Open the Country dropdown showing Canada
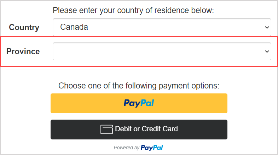The width and height of the screenshot is (278, 155). tap(162, 27)
